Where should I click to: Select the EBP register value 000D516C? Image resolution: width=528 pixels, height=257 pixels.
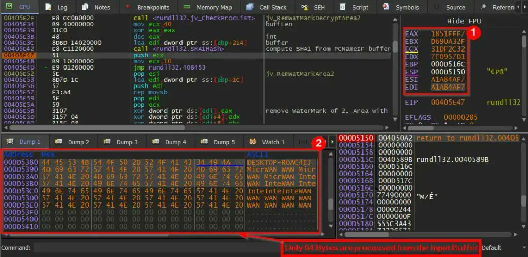tap(448, 64)
